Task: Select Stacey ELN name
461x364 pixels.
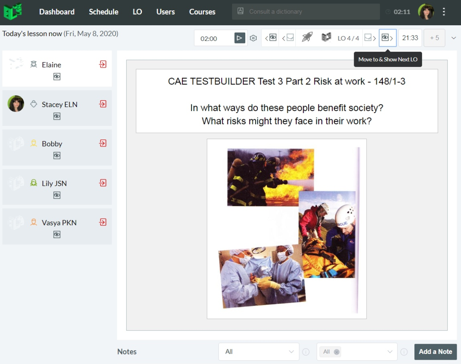Action: (x=59, y=104)
